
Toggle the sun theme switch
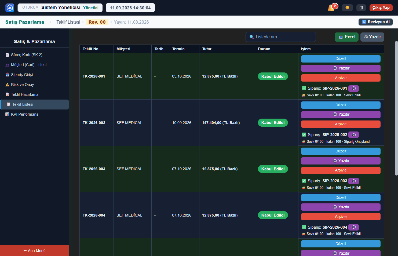click(x=347, y=8)
